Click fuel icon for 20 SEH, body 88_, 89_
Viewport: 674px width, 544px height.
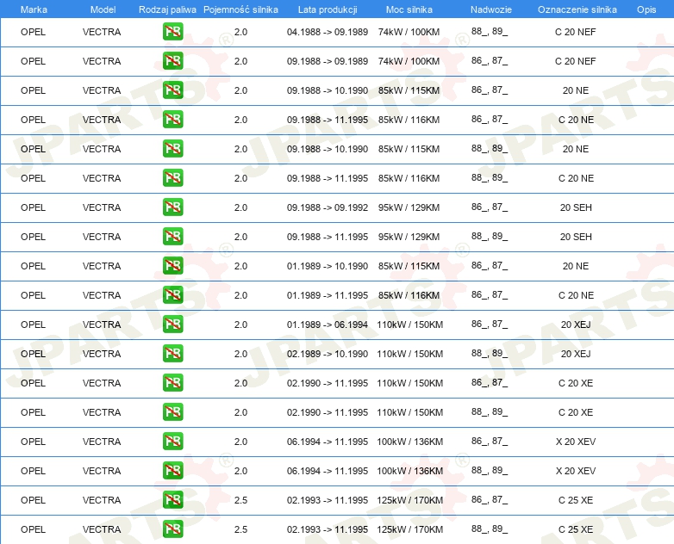point(172,236)
